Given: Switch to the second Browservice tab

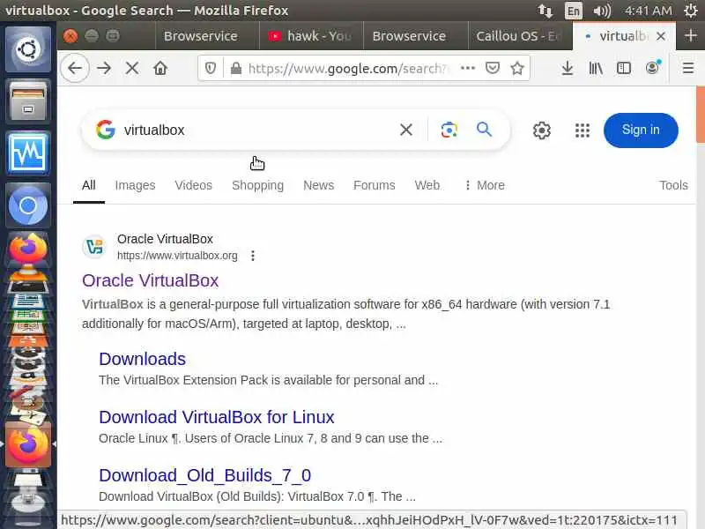Looking at the screenshot, I should pyautogui.click(x=415, y=36).
